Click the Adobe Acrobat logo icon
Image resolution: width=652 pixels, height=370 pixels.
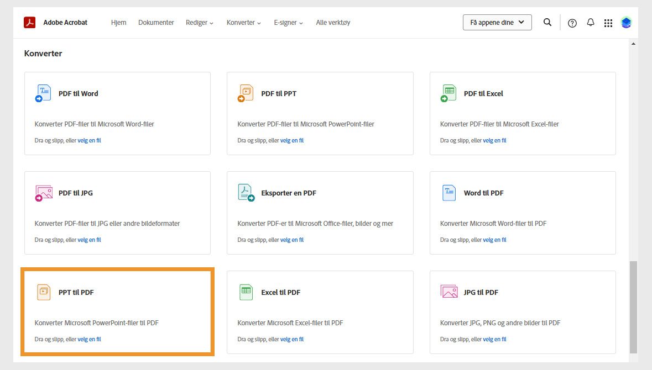pyautogui.click(x=29, y=23)
